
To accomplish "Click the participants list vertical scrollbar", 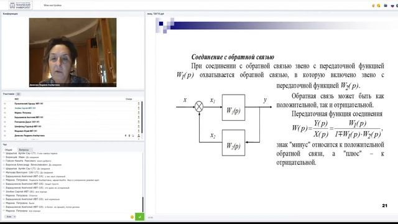I will 142,117.
